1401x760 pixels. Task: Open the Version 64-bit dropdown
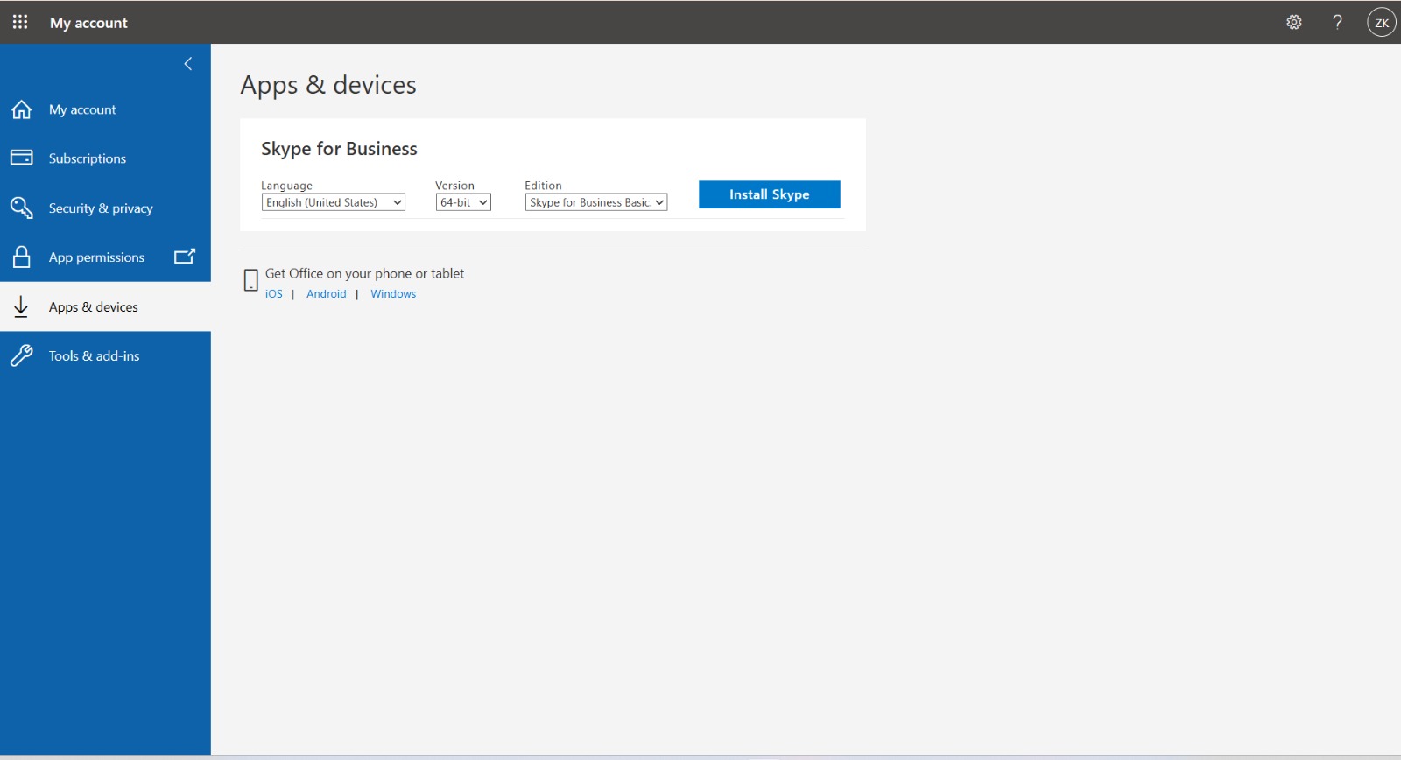463,202
